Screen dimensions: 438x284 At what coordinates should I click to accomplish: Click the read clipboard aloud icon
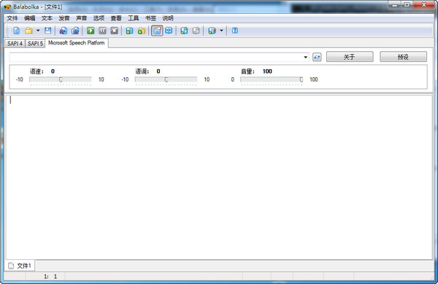click(129, 31)
